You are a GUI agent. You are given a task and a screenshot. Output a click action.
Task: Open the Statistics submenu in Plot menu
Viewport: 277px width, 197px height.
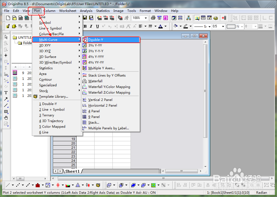(57, 68)
